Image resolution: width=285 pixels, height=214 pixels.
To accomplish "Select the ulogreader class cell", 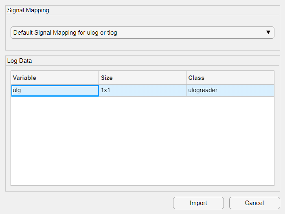I will [x=230, y=90].
